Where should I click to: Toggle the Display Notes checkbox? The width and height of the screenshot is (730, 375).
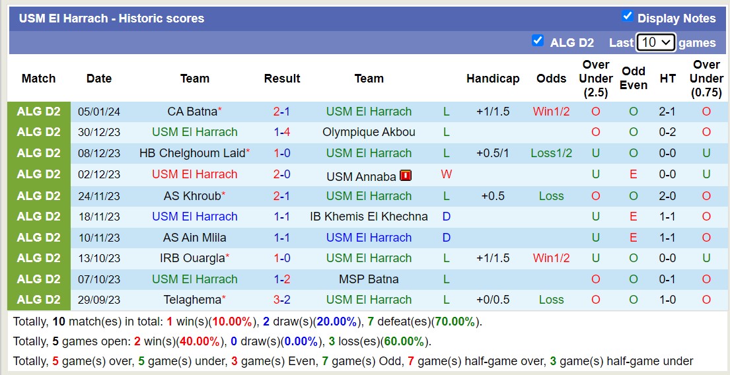click(628, 17)
